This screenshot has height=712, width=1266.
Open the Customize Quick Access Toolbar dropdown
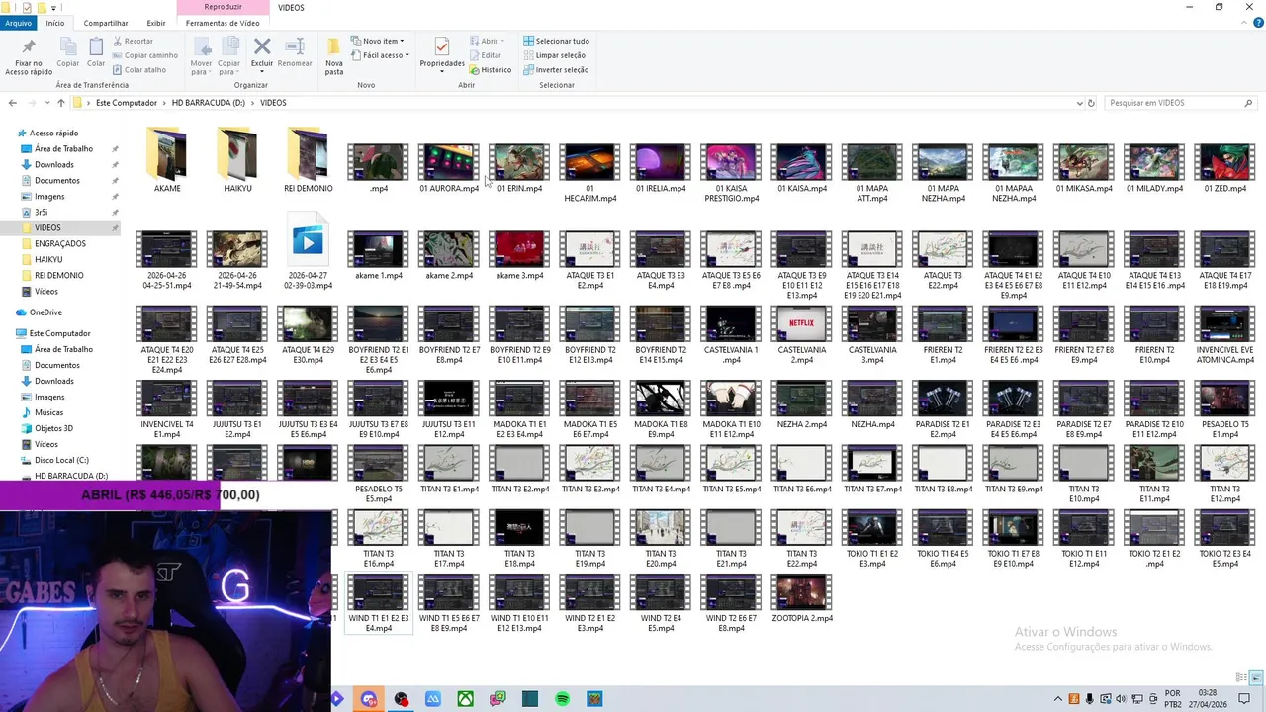(51, 7)
